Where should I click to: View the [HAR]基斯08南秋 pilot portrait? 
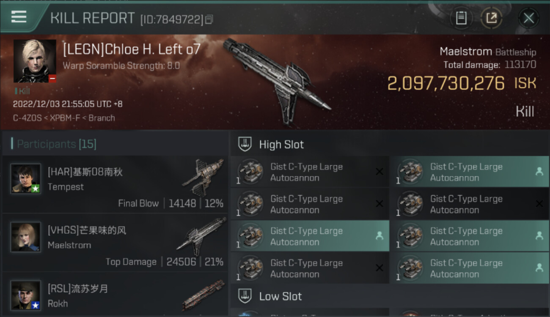(x=26, y=178)
